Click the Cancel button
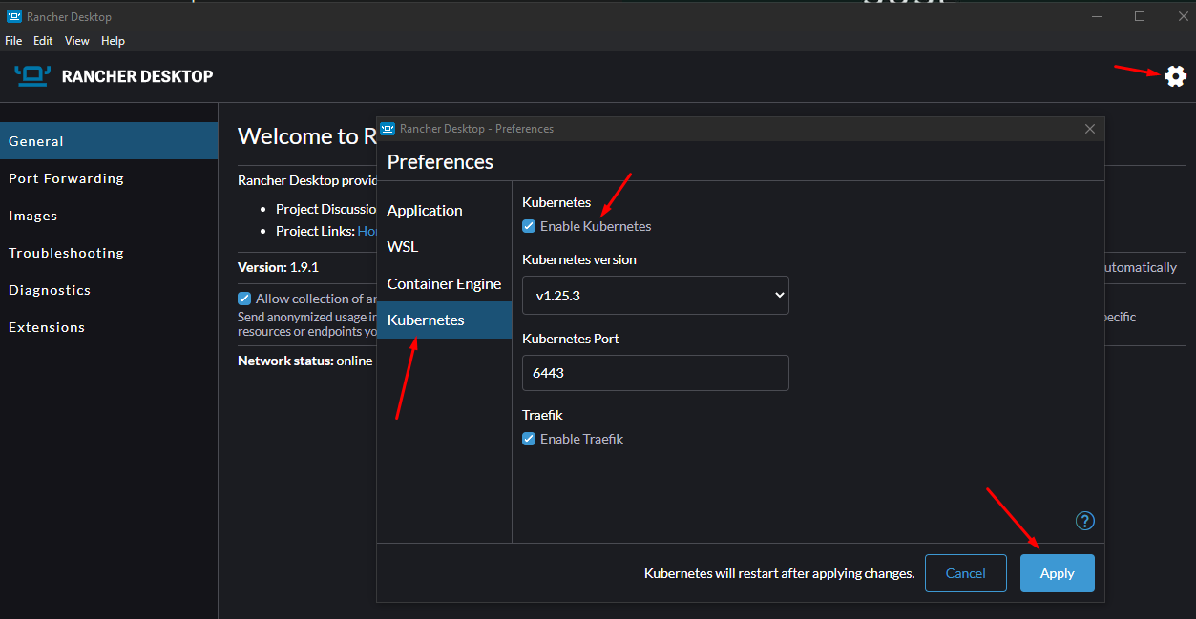The width and height of the screenshot is (1196, 619). click(x=965, y=573)
